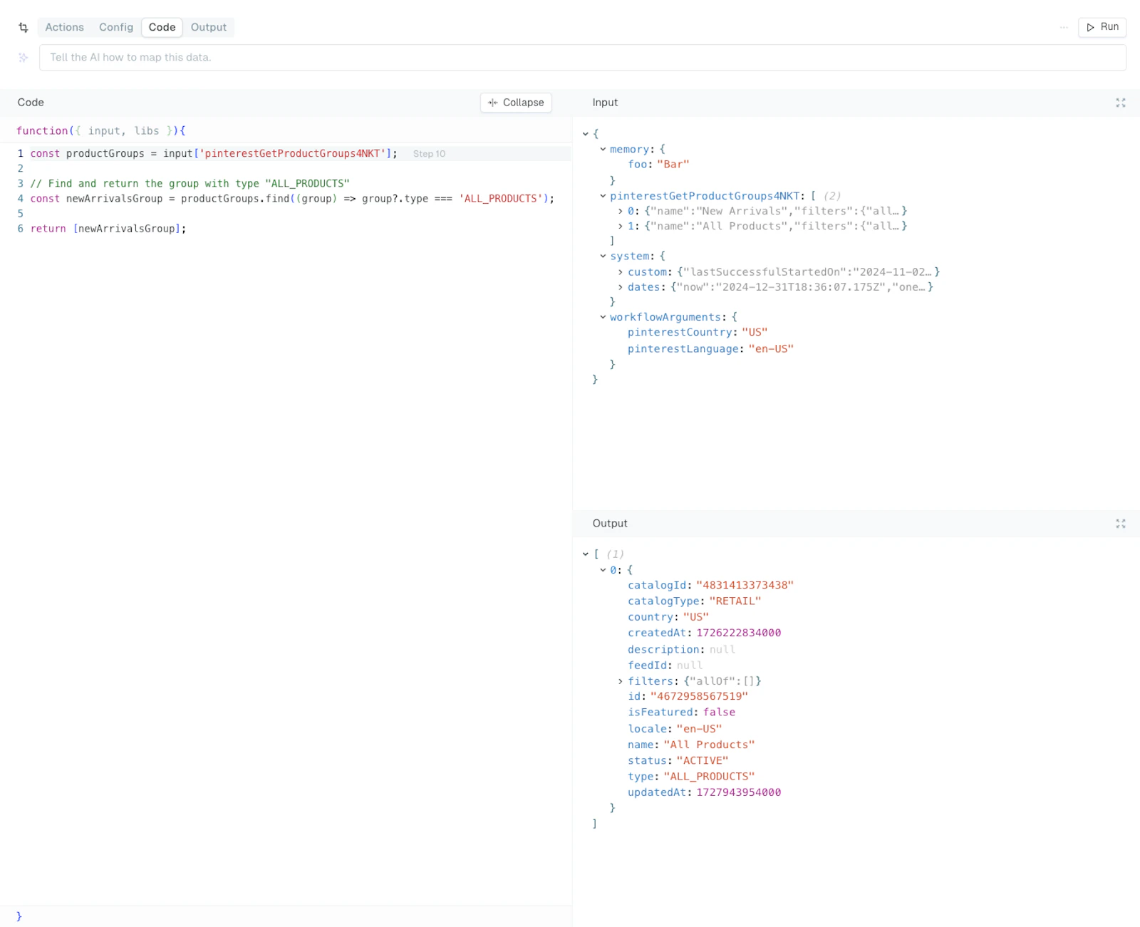Click the AI sparkle icon beside the prompt field
Screen dimensions: 1140x927
pyautogui.click(x=24, y=58)
